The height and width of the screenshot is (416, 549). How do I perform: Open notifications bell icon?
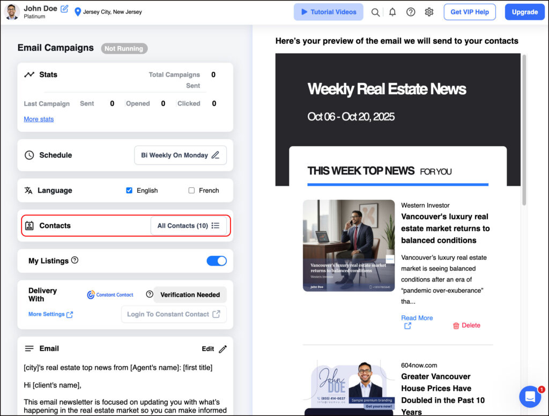click(392, 12)
